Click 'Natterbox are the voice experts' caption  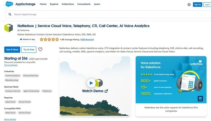point(171,109)
